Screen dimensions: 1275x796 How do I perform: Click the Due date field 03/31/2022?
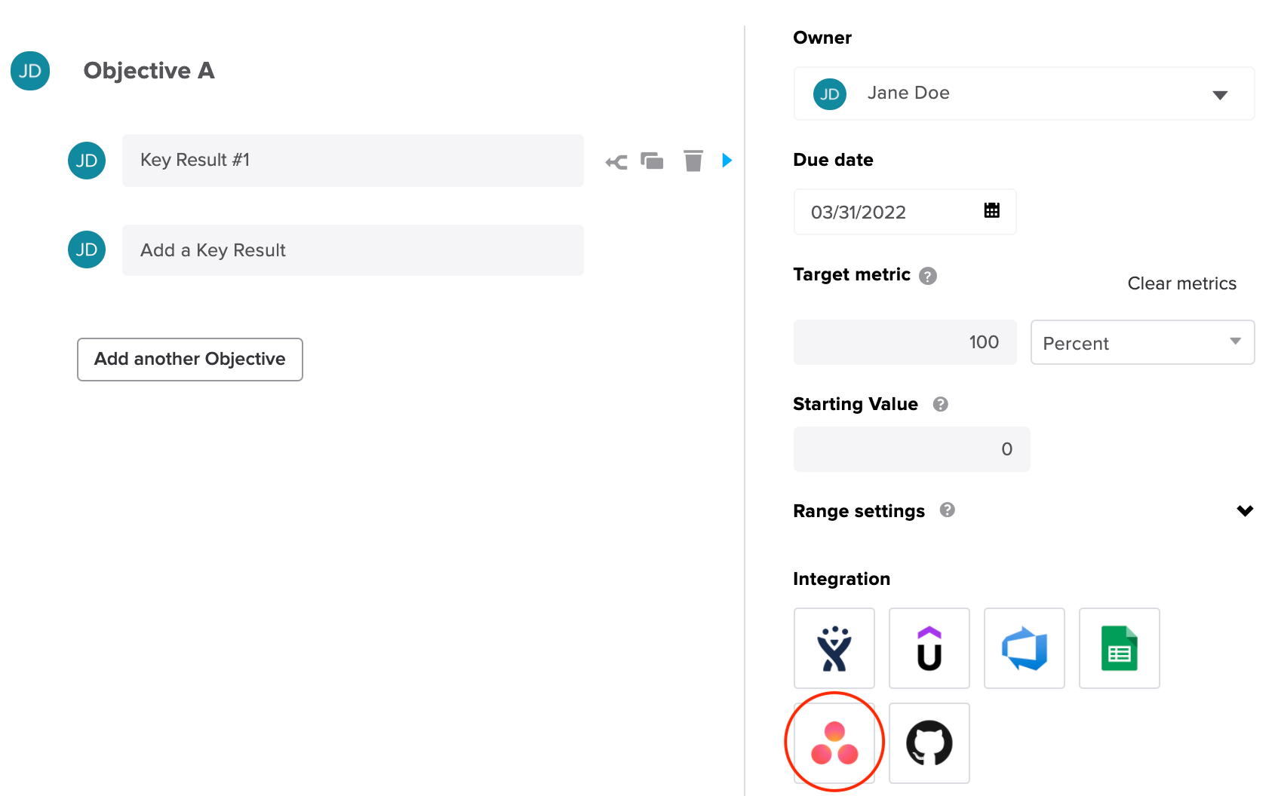coord(905,212)
